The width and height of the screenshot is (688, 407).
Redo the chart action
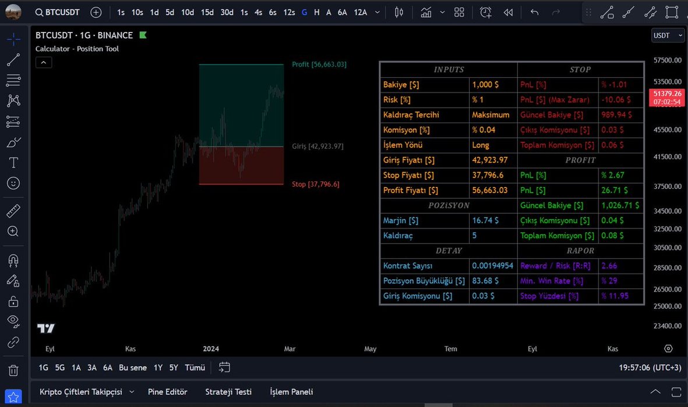(556, 12)
